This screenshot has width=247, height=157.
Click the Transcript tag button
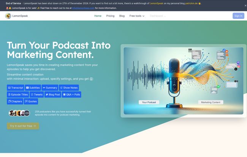pyautogui.click(x=16, y=88)
